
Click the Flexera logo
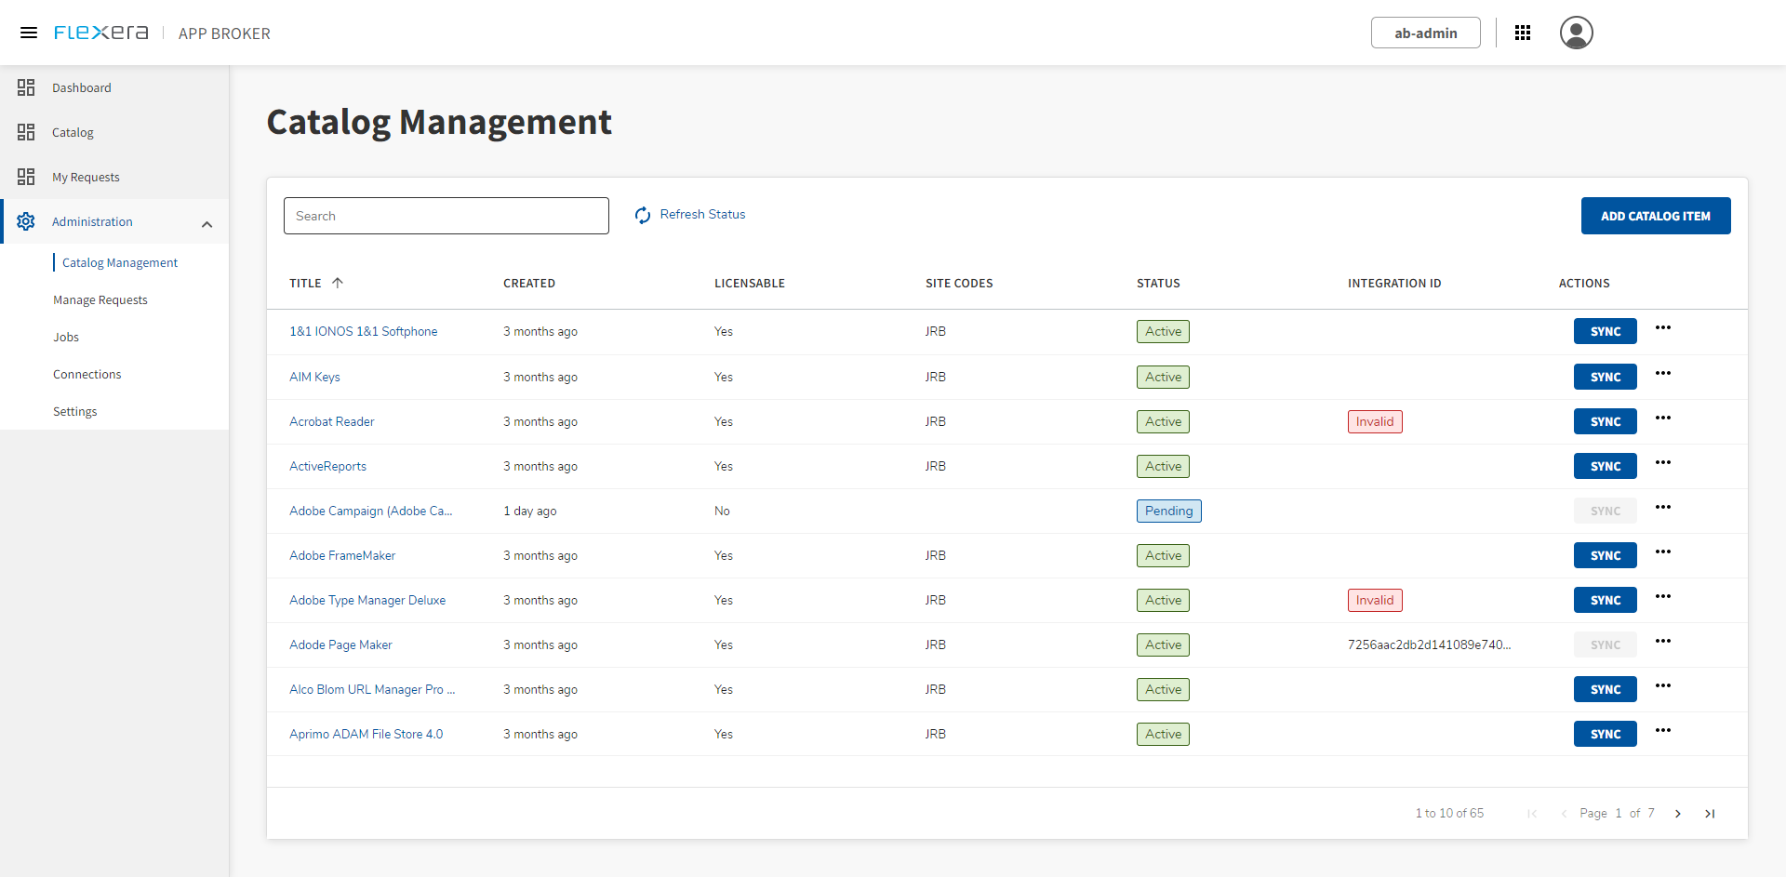[100, 33]
